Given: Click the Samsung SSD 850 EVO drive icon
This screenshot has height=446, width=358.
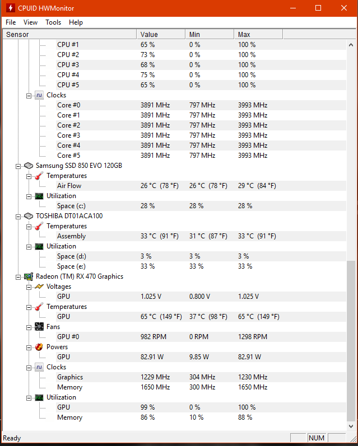Looking at the screenshot, I should click(x=29, y=166).
